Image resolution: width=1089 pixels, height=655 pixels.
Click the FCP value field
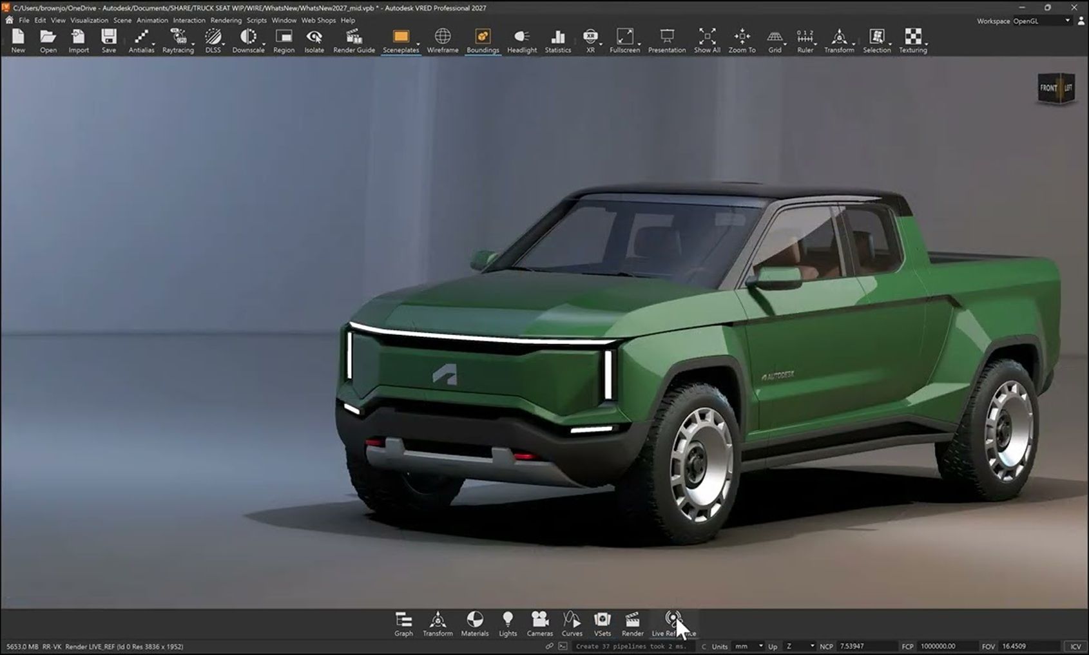click(947, 646)
